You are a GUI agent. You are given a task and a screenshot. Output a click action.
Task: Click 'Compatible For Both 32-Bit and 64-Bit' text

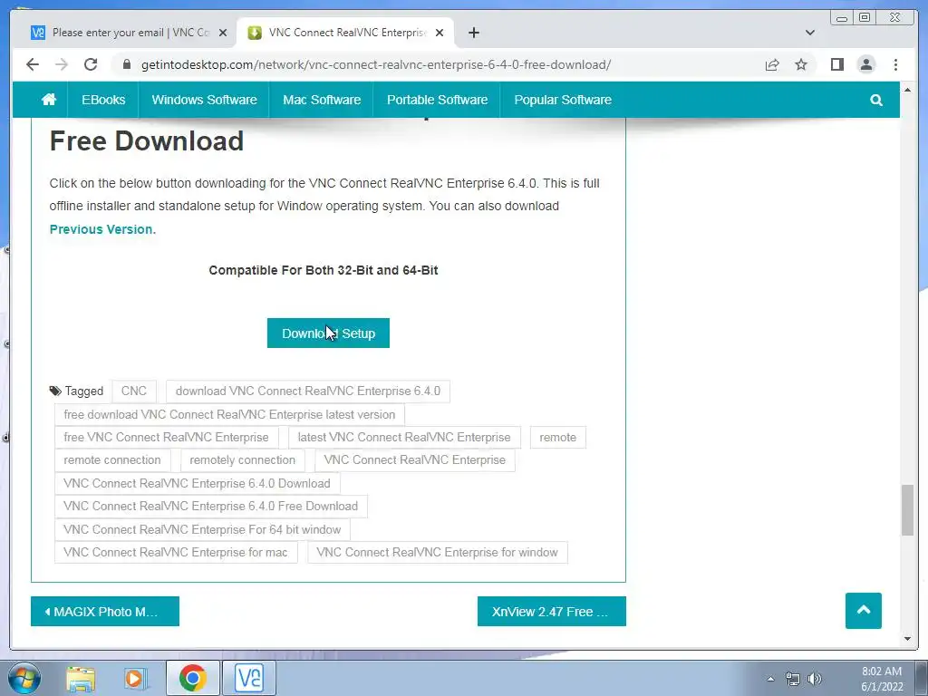point(324,270)
